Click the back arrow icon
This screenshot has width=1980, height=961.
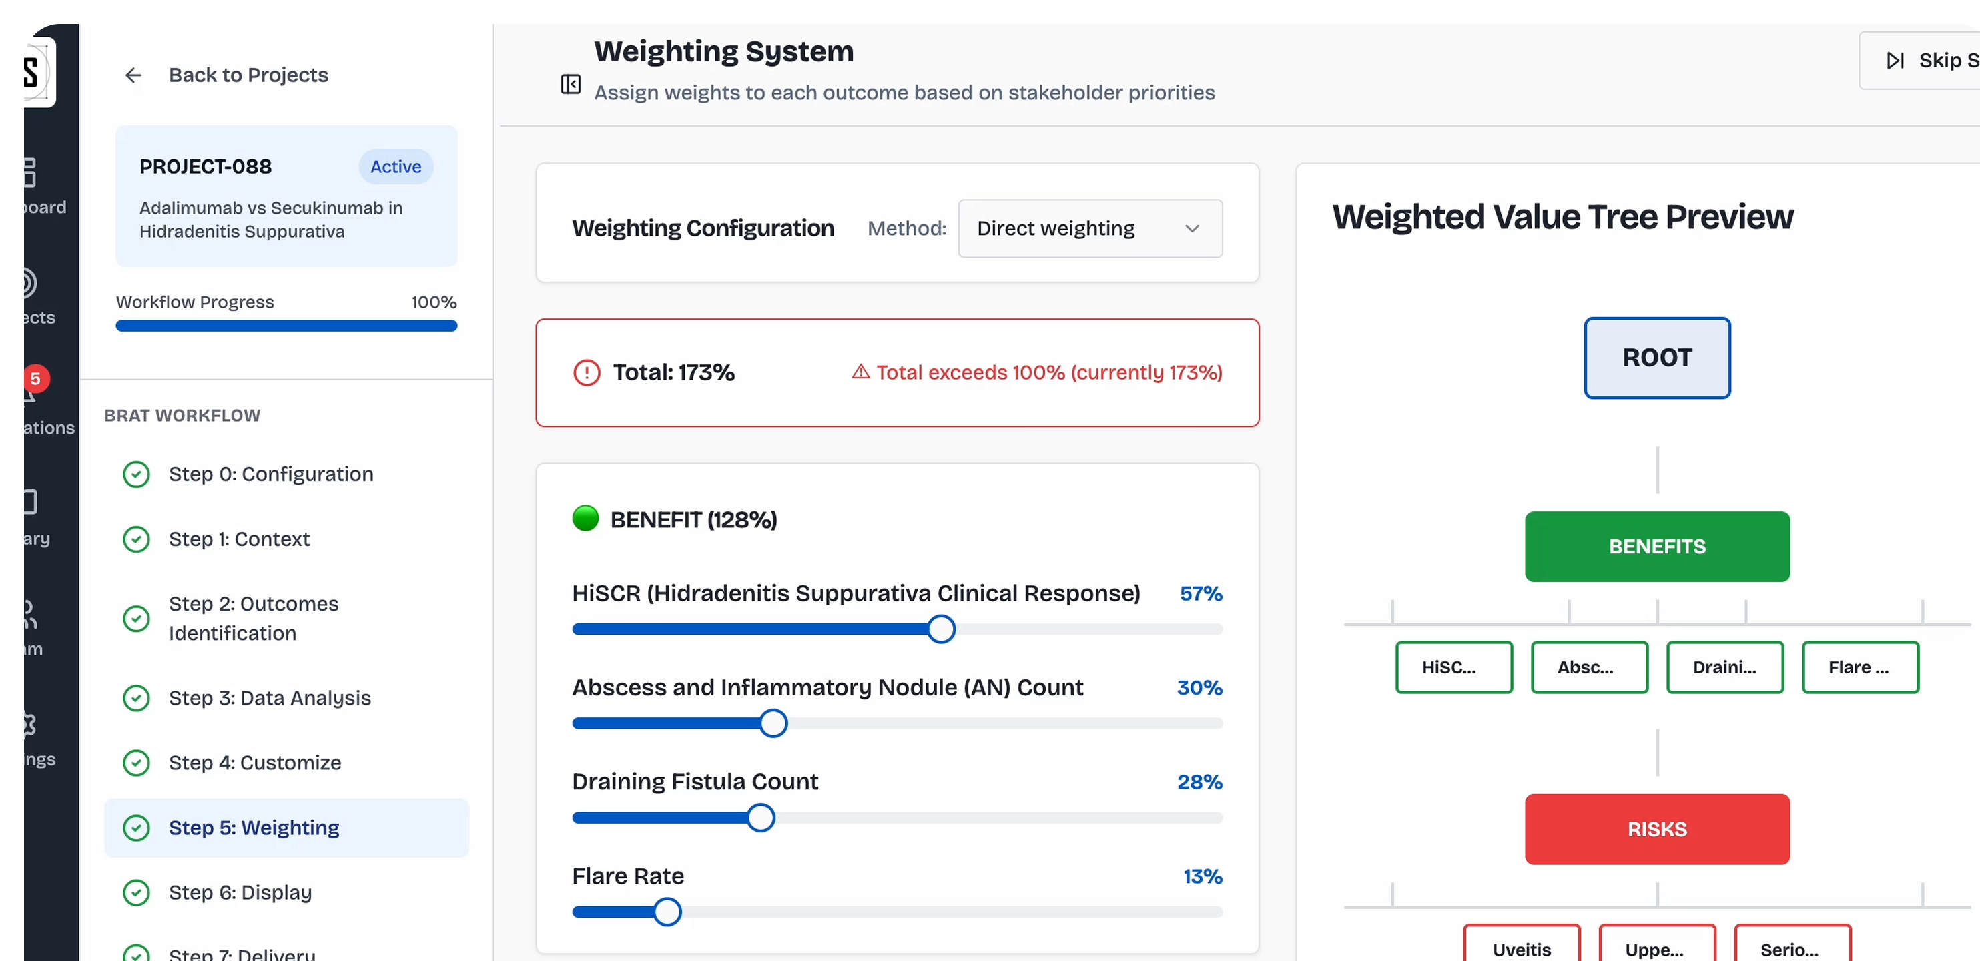click(x=133, y=75)
